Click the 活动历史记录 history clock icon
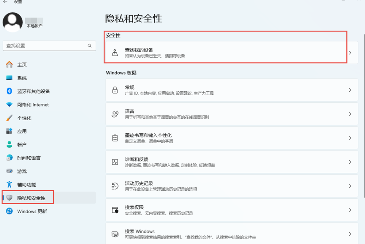Image resolution: width=365 pixels, height=244 pixels. (115, 186)
